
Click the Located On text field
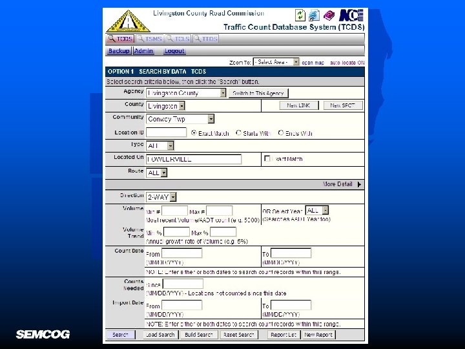(x=194, y=159)
